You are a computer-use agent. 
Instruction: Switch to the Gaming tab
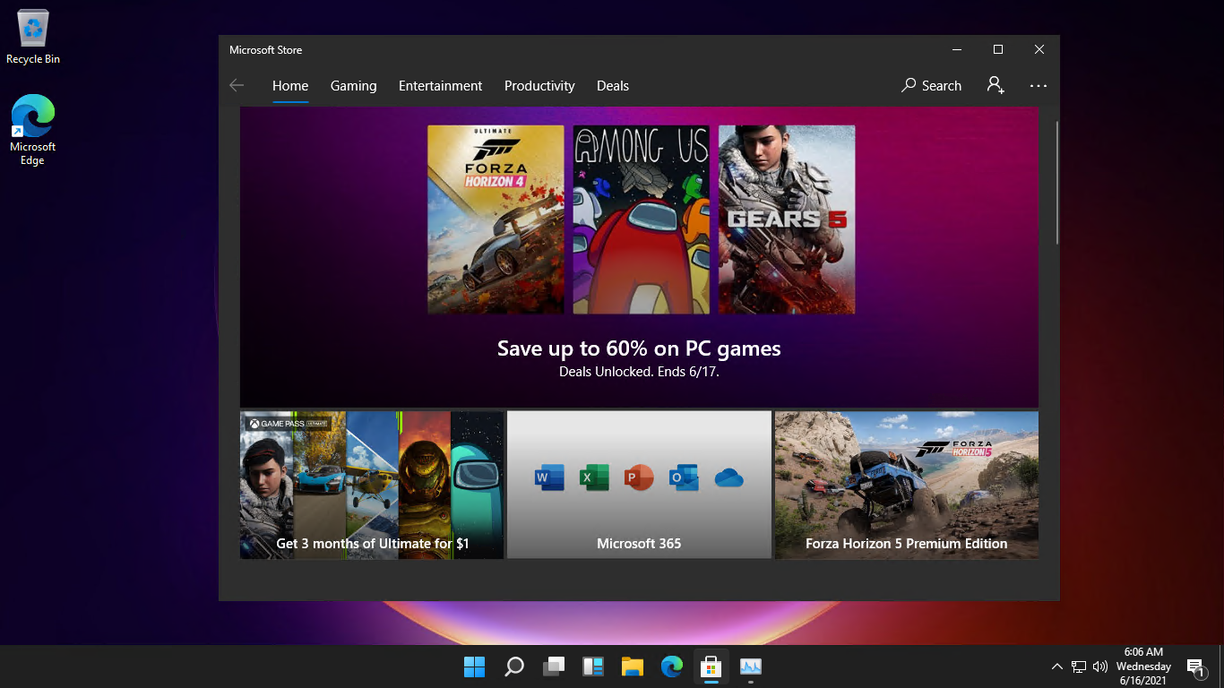click(x=353, y=86)
